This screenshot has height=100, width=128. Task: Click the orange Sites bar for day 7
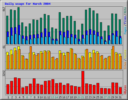click(x=31, y=58)
